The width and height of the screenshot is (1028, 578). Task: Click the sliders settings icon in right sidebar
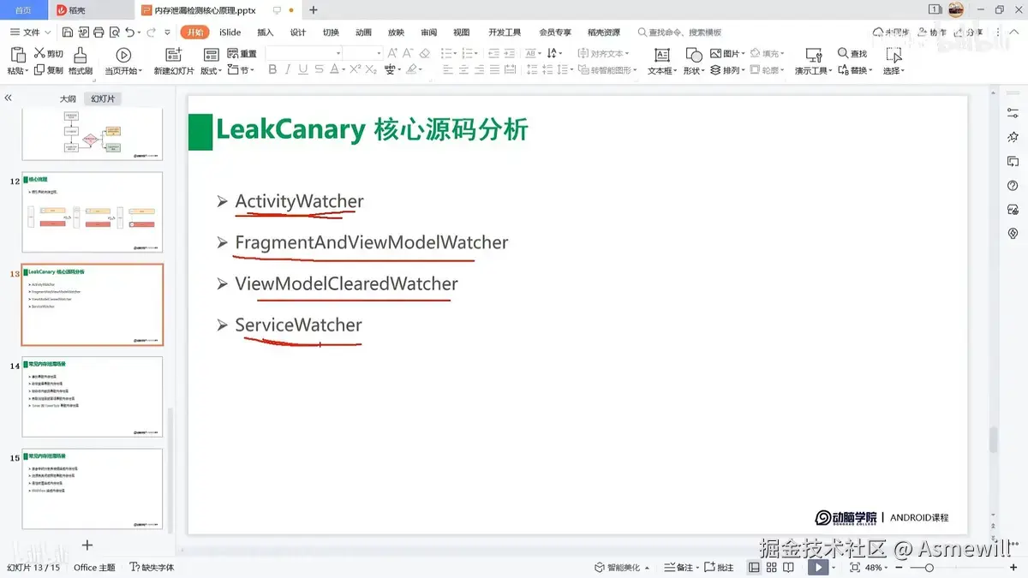pos(1013,113)
